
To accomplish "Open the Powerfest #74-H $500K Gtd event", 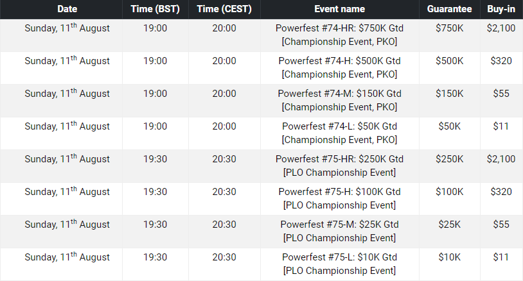I will tap(339, 67).
